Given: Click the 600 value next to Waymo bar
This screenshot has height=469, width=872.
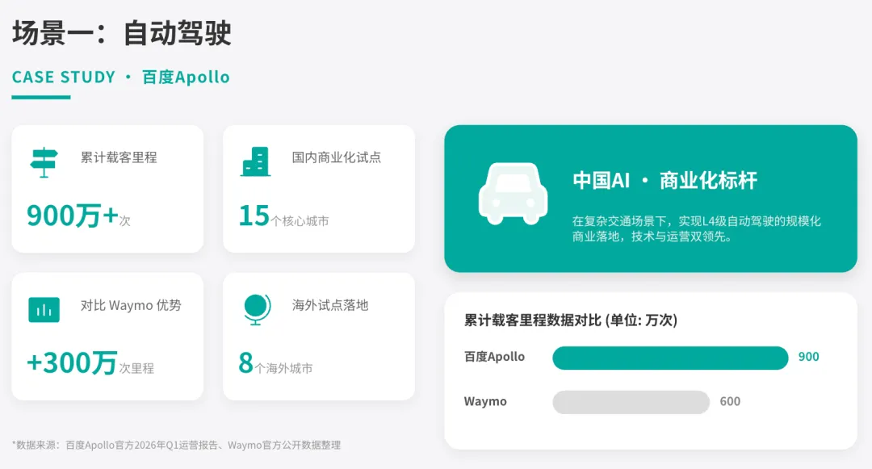Looking at the screenshot, I should coord(730,401).
